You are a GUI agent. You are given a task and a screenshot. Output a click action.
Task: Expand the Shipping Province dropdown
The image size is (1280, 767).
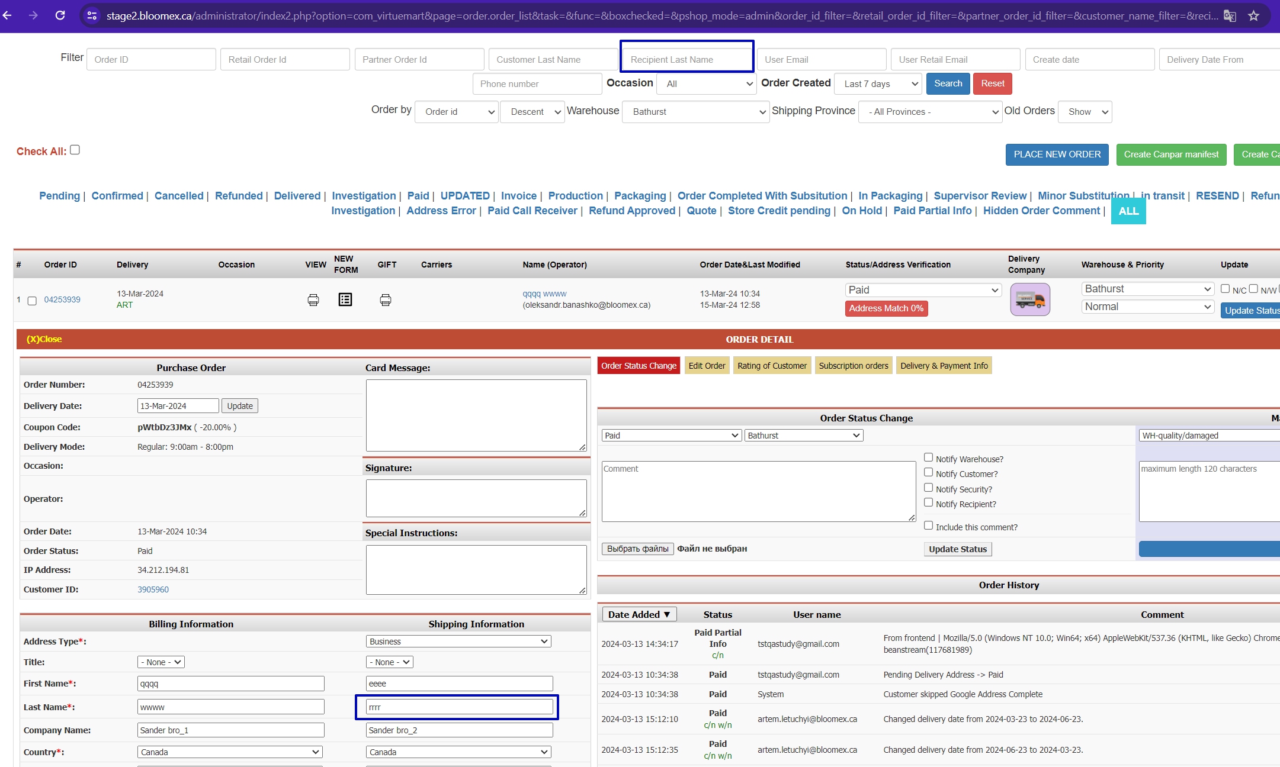(930, 112)
